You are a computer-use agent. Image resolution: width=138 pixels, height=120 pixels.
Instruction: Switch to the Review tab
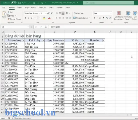point(59,8)
